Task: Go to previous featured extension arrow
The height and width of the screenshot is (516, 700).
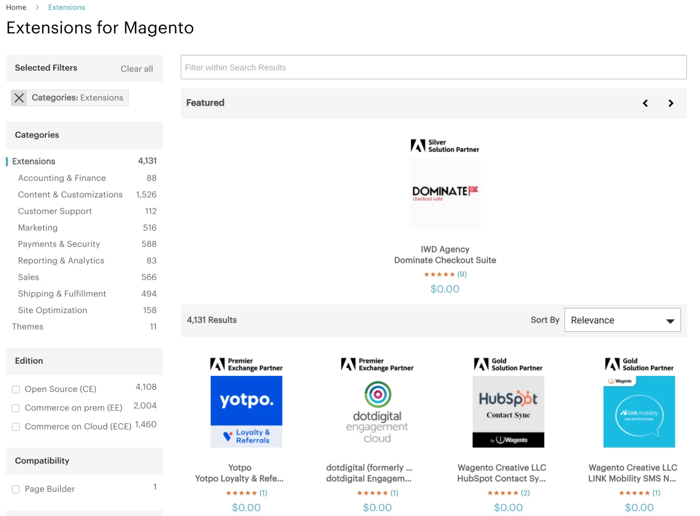Action: (645, 103)
